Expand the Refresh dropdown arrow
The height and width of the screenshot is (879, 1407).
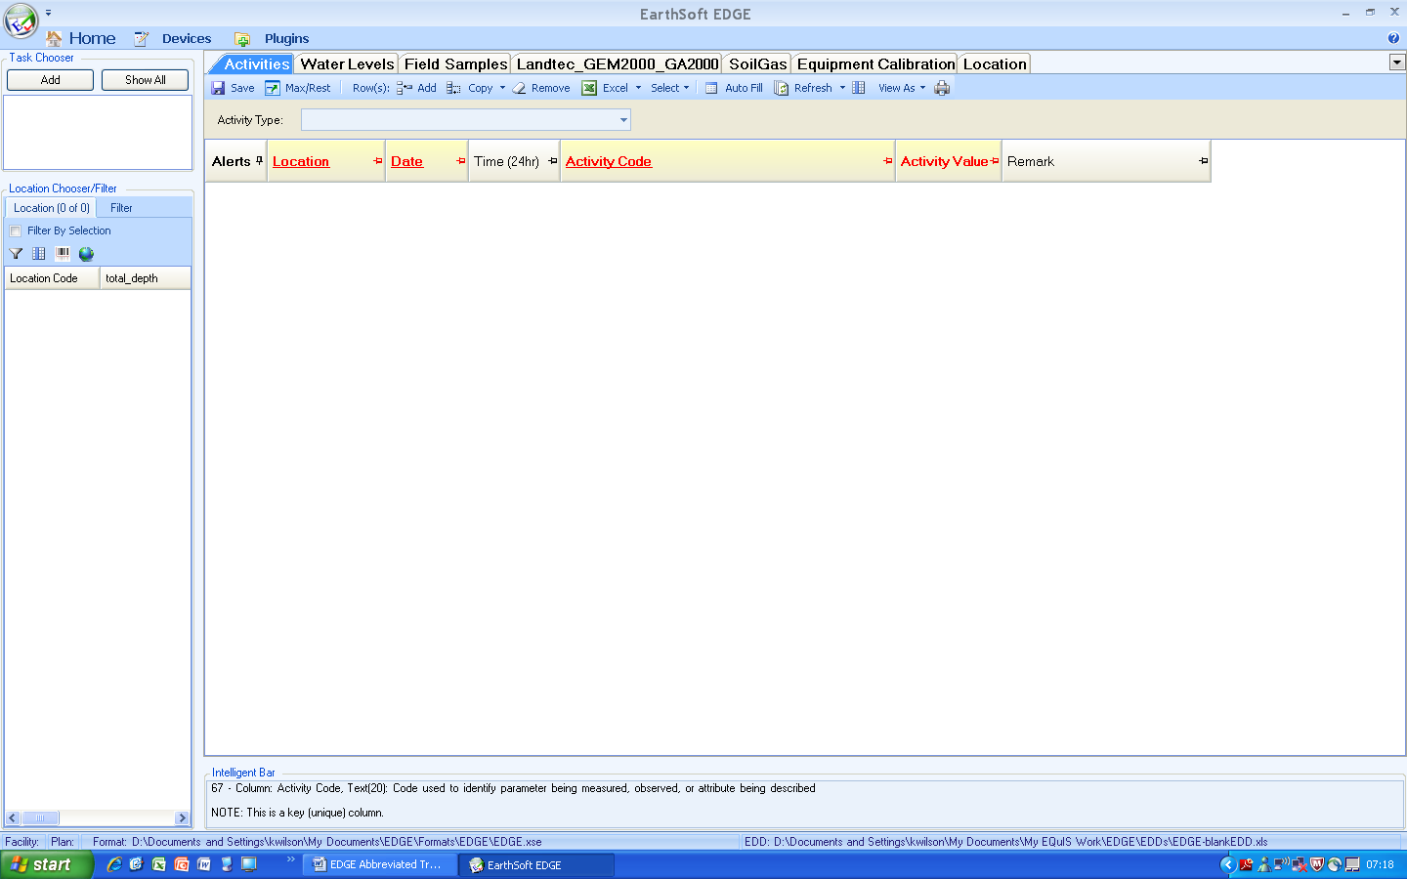click(x=842, y=88)
